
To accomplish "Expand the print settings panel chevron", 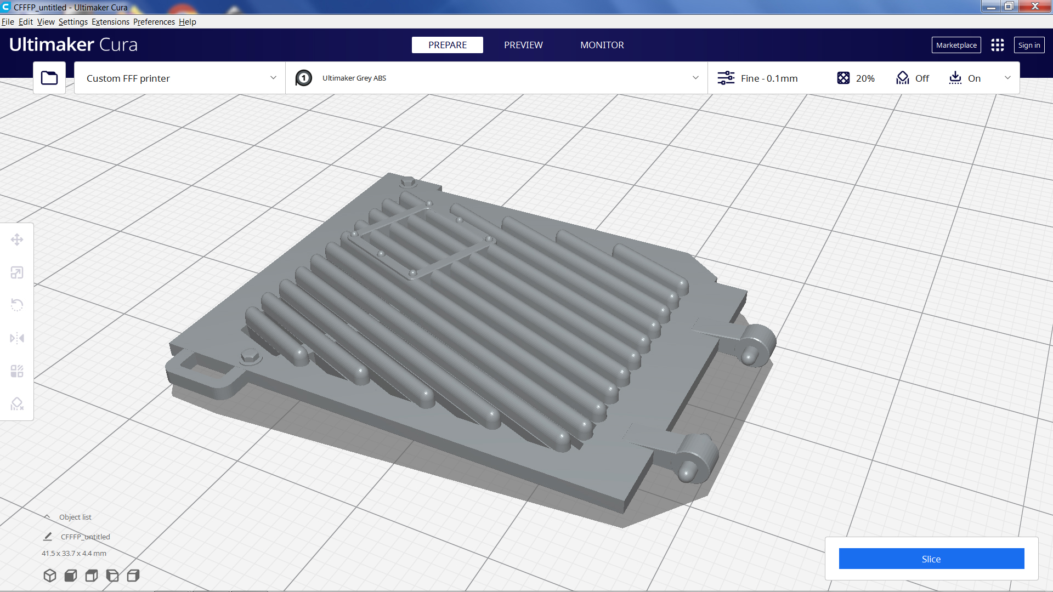I will 1007,78.
